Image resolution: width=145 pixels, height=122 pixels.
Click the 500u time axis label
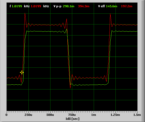[x=50, y=115]
